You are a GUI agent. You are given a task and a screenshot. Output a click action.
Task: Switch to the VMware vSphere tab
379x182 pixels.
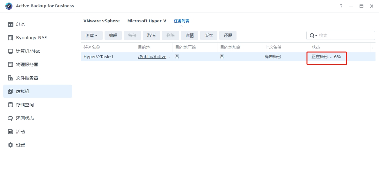coord(102,21)
